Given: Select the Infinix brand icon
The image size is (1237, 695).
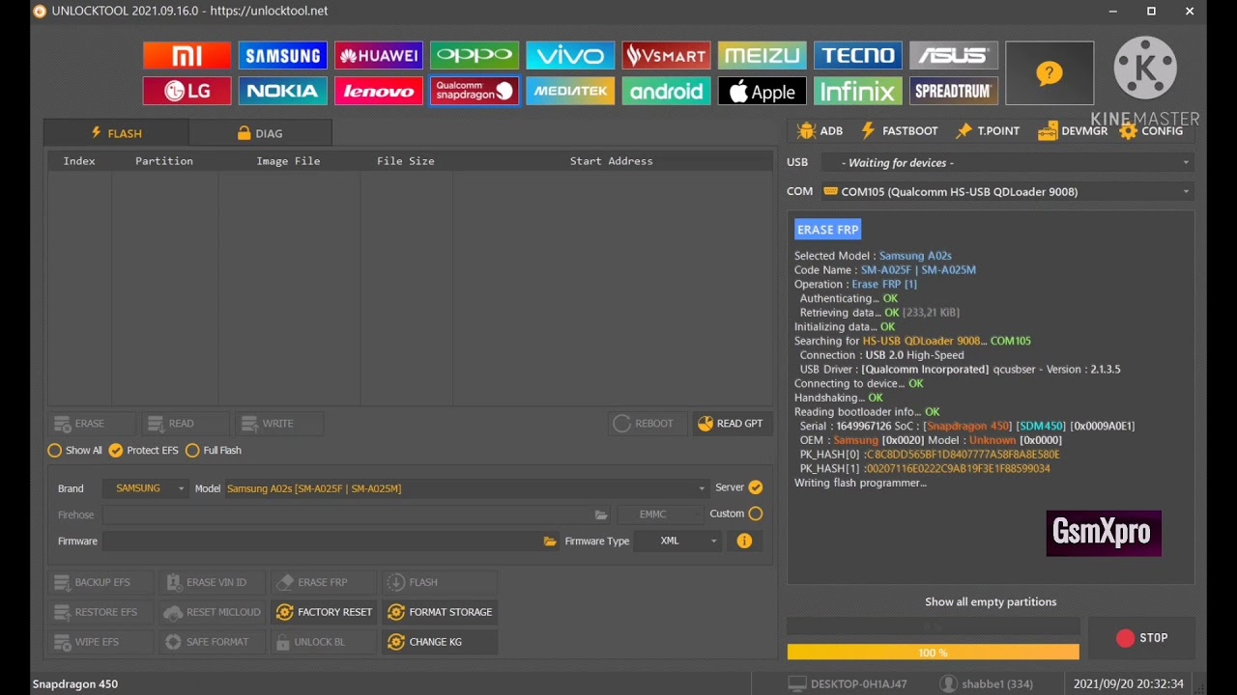Looking at the screenshot, I should click(857, 91).
